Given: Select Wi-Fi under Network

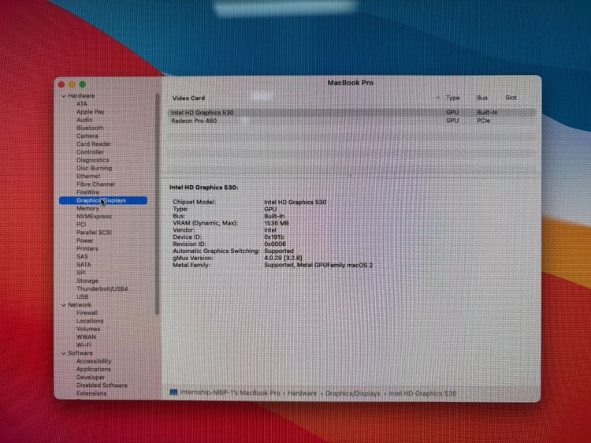Looking at the screenshot, I should 84,345.
